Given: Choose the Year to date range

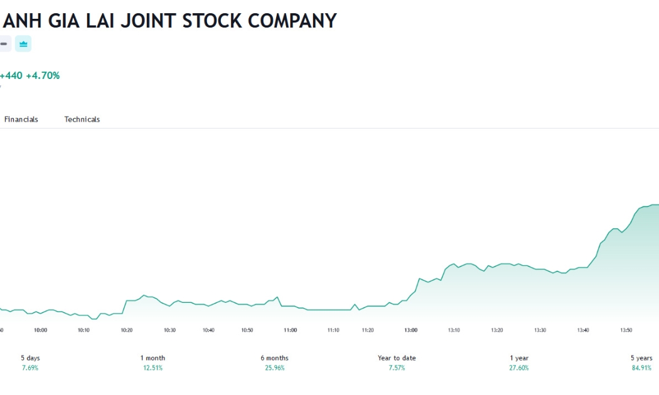Looking at the screenshot, I should pos(397,362).
